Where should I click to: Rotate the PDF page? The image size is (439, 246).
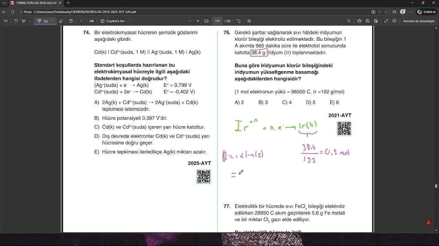click(x=239, y=21)
